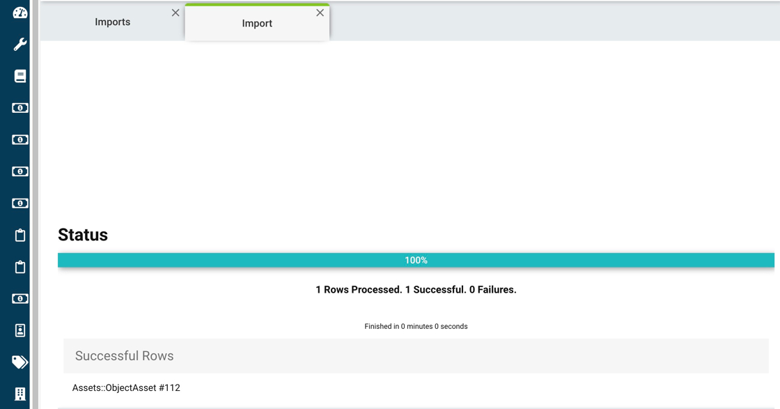This screenshot has height=409, width=780.
Task: Click the sidebar's vertical gray divider handle
Action: pyautogui.click(x=35, y=204)
